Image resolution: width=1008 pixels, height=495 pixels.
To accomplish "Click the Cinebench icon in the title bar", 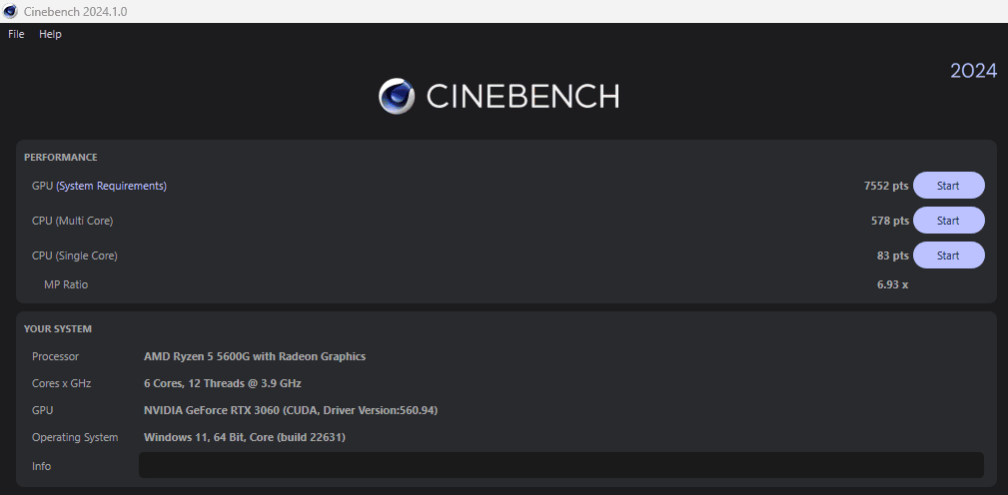I will (10, 11).
